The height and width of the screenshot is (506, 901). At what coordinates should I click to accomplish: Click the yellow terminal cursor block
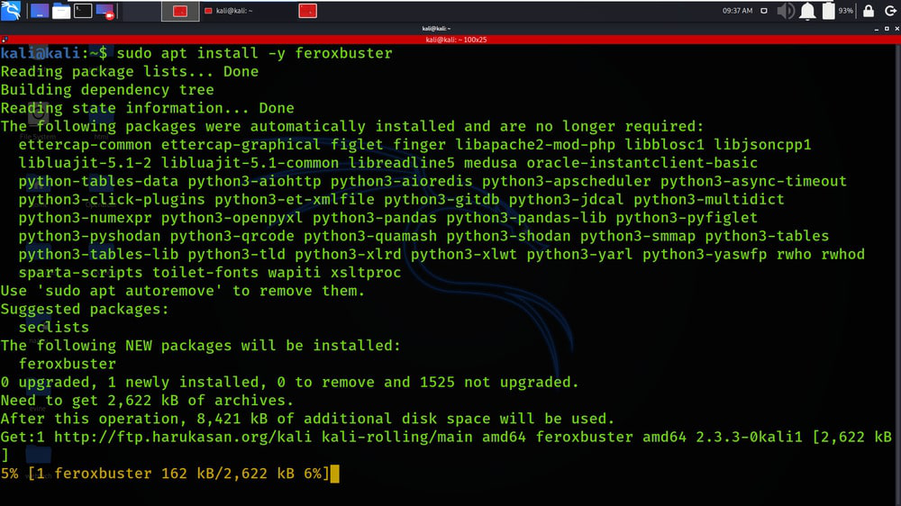coord(335,474)
